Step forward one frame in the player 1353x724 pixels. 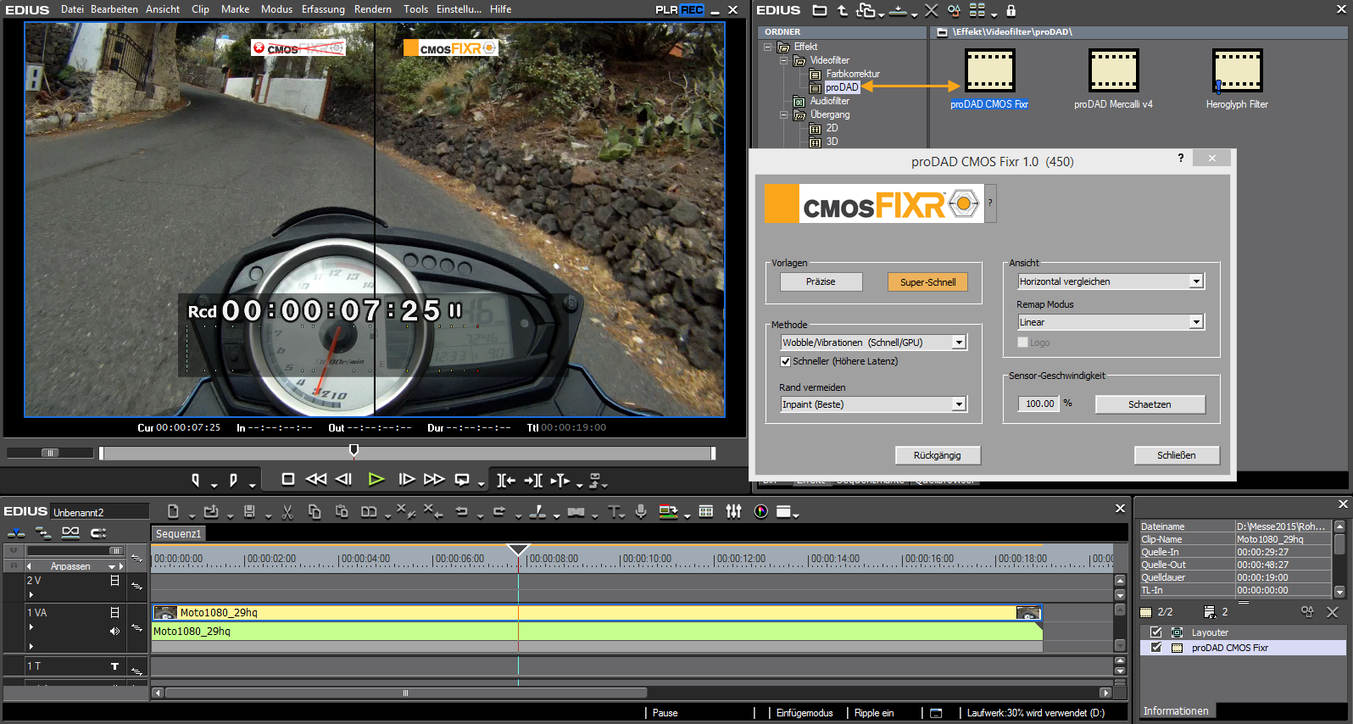click(406, 480)
